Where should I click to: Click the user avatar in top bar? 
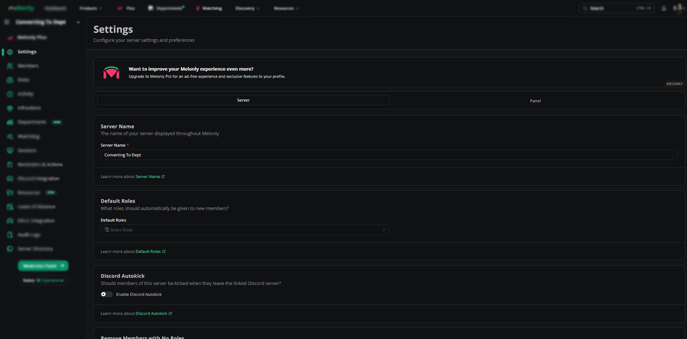679,8
